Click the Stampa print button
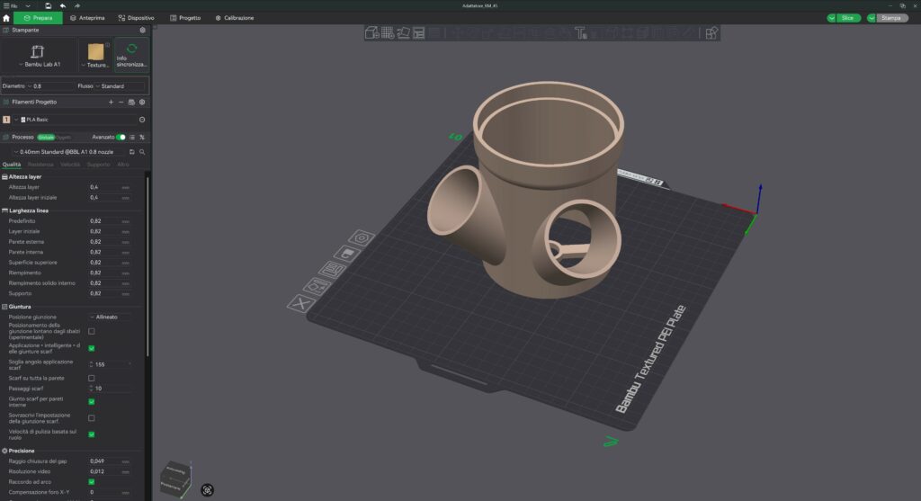The image size is (921, 501). (892, 18)
